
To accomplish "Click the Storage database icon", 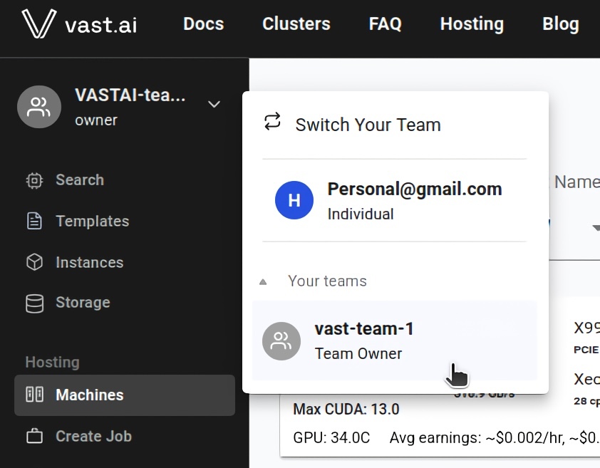I will point(34,303).
